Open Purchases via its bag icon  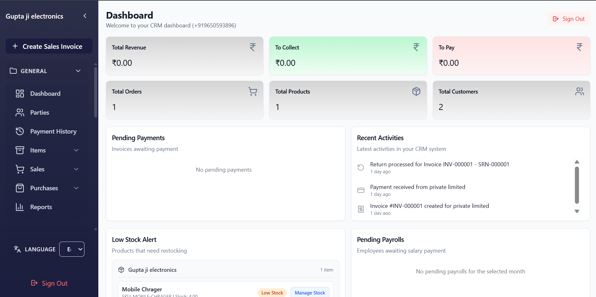point(20,188)
